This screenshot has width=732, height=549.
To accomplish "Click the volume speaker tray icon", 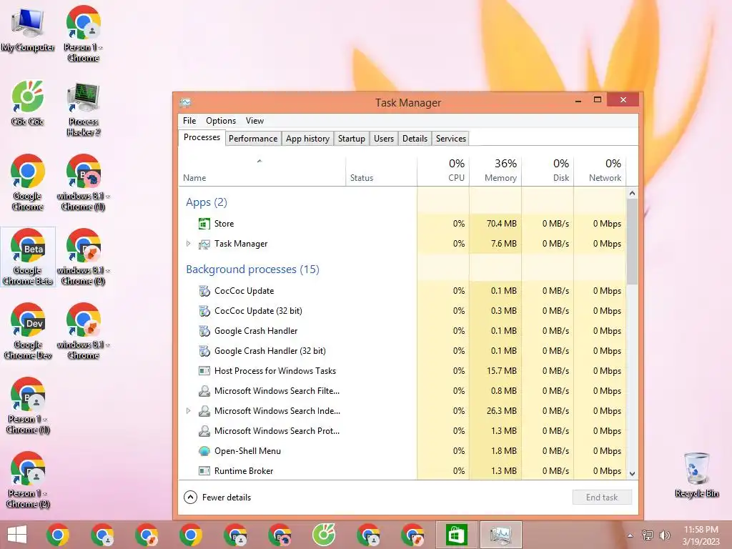I will click(x=664, y=535).
